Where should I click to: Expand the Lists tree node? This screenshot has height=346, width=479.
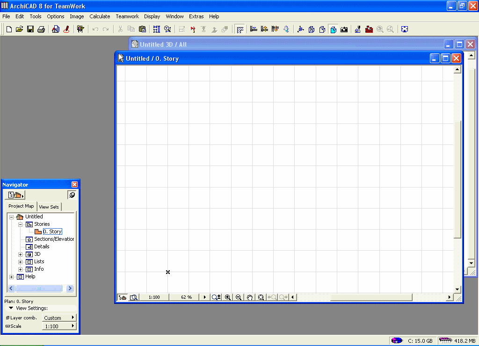point(21,262)
